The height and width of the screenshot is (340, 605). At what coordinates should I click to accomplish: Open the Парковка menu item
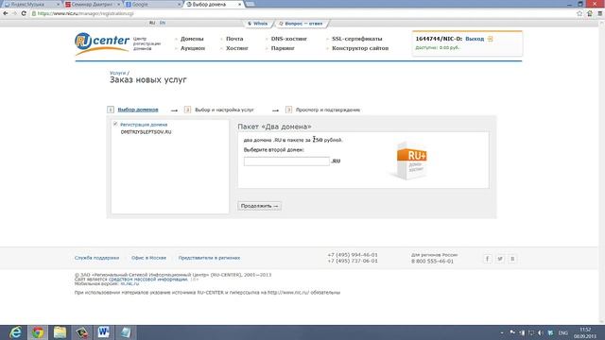pos(283,48)
